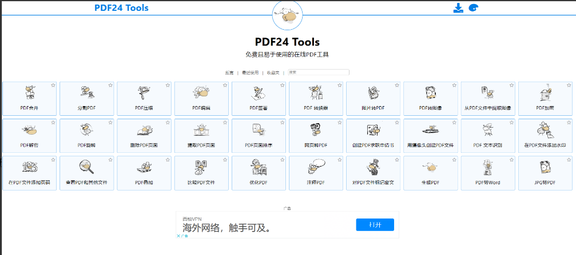The width and height of the screenshot is (576, 255).
Task: Click the sheep mascot logo at top
Action: point(287,15)
